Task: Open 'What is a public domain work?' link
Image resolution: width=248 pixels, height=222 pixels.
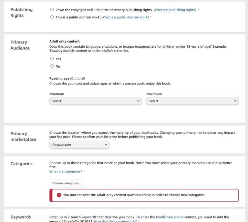Action: pyautogui.click(x=125, y=17)
